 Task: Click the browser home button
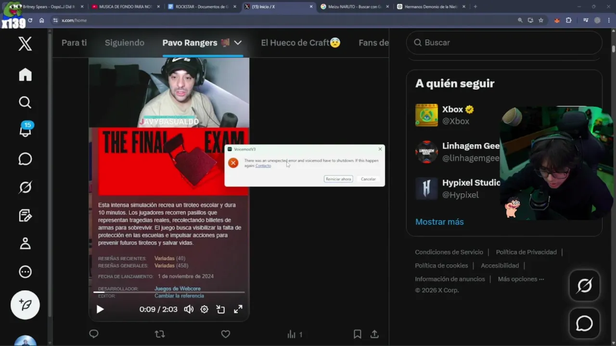pyautogui.click(x=42, y=20)
